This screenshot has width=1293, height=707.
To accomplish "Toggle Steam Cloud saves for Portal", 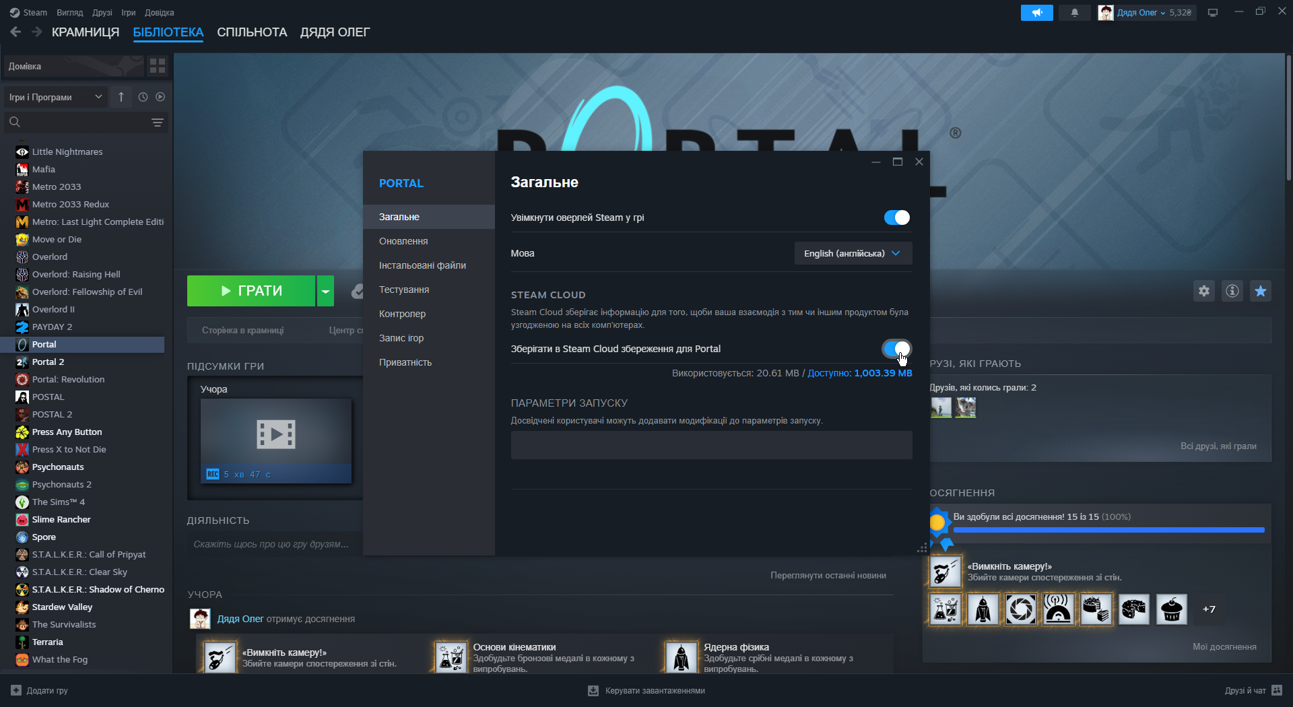I will point(897,349).
